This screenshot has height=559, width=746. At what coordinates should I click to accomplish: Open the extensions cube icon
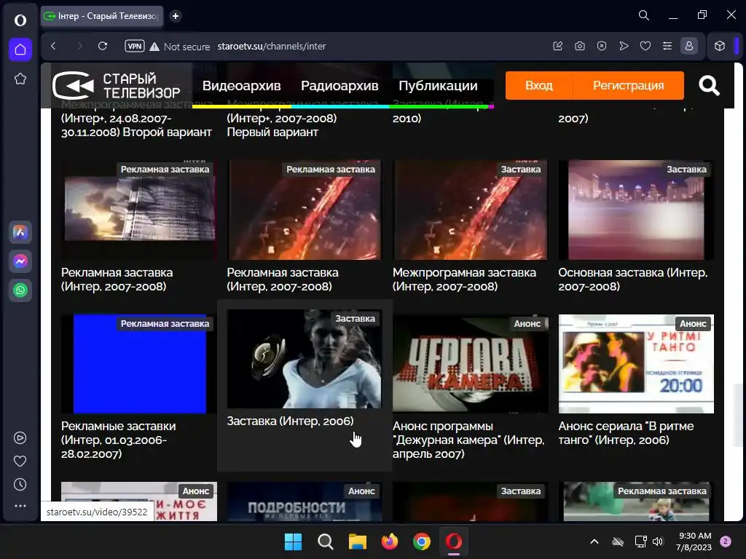[720, 46]
